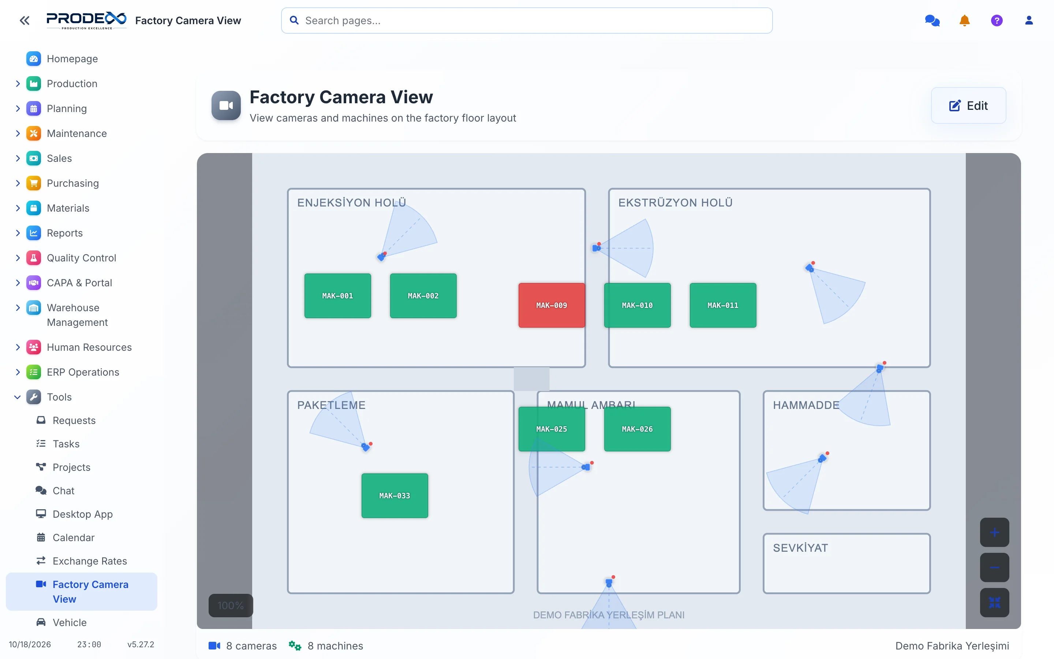Expand the Production menu chevron
This screenshot has height=659, width=1054.
pyautogui.click(x=18, y=84)
